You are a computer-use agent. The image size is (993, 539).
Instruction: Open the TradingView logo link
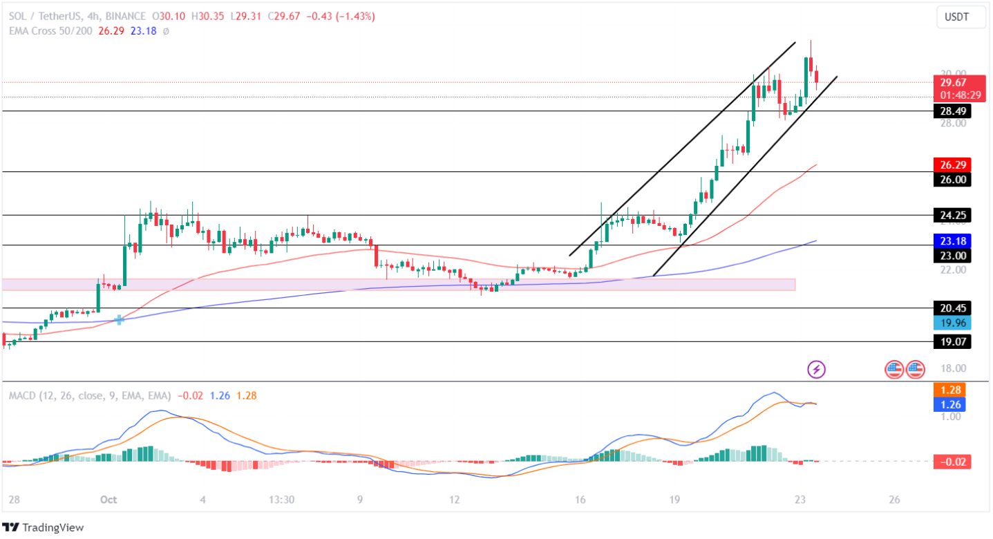[x=43, y=527]
